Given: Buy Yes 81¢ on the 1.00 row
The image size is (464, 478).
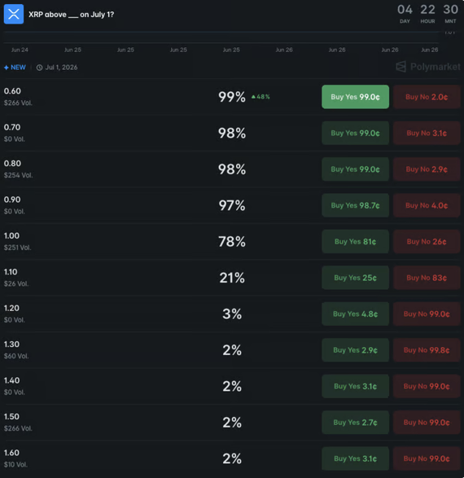Looking at the screenshot, I should coord(355,241).
